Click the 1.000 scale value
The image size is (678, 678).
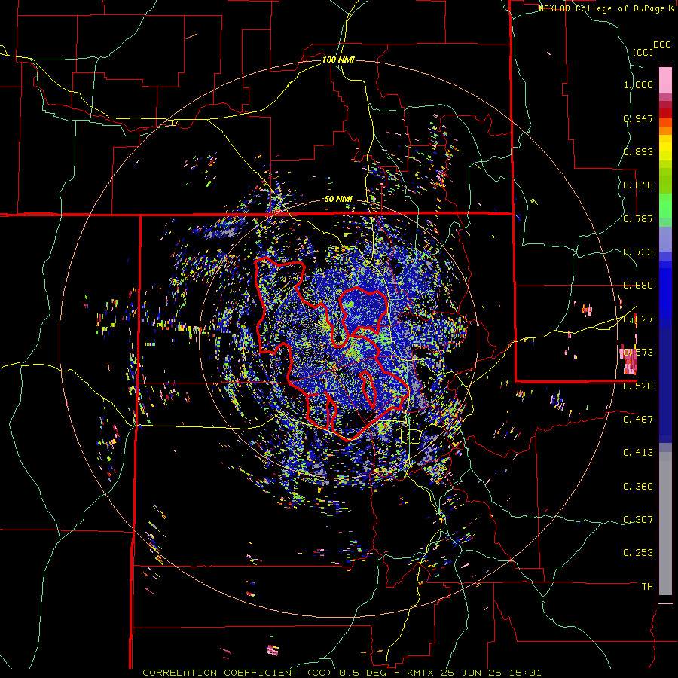[638, 84]
